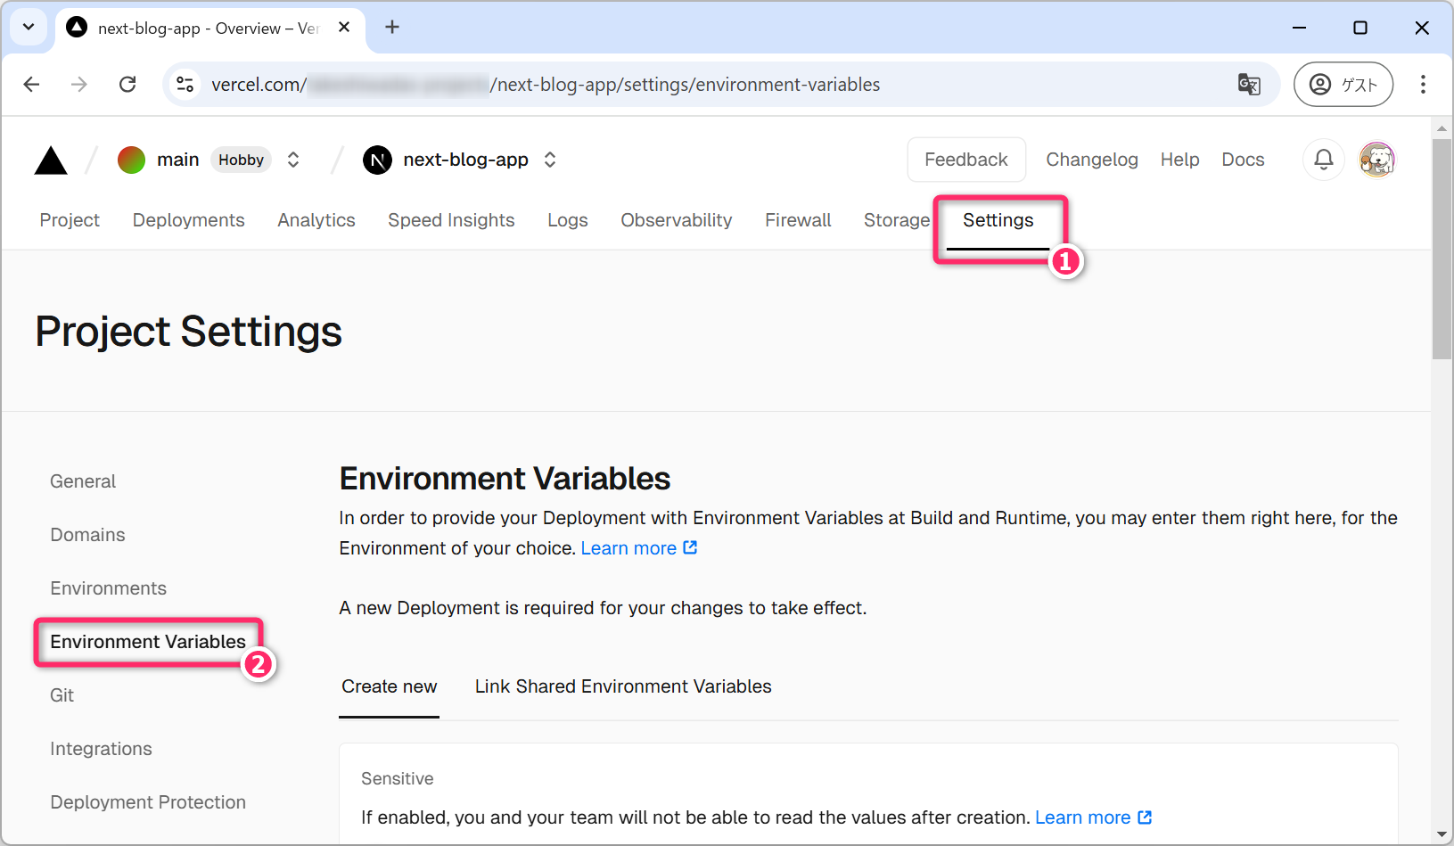The width and height of the screenshot is (1454, 846).
Task: Click the page vertical scrollbar thumb
Action: click(1442, 250)
